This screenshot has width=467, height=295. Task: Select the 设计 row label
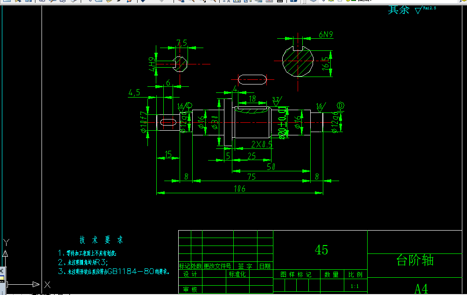(190, 274)
